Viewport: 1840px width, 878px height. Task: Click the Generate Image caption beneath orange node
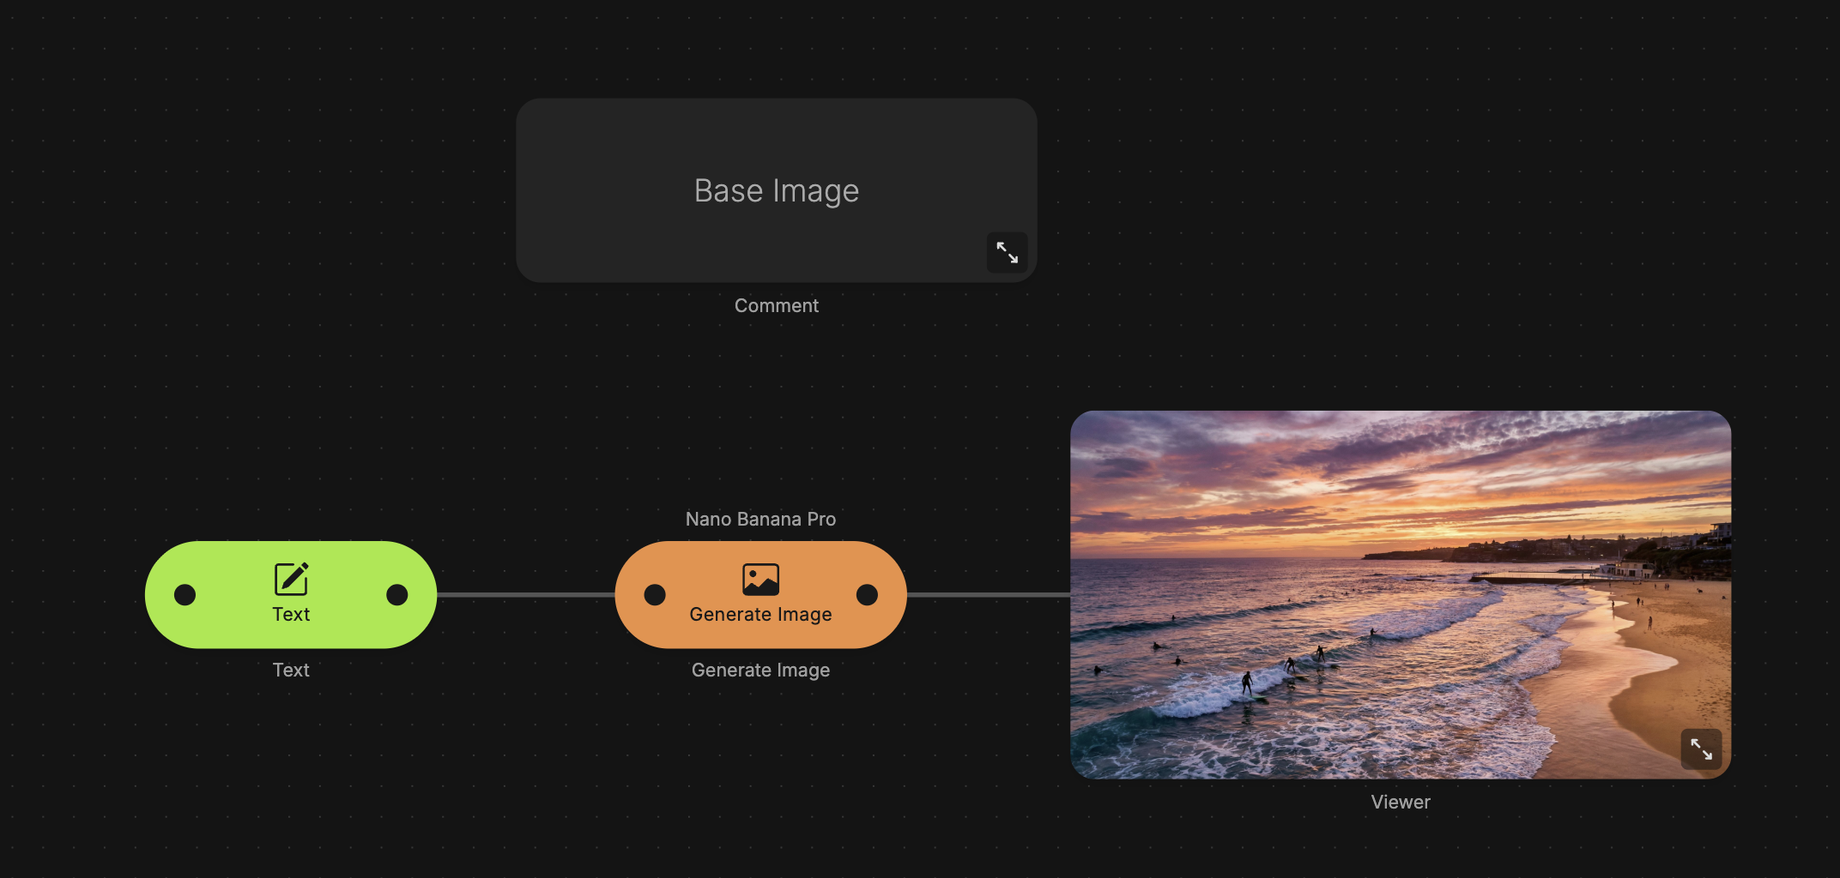pos(760,671)
